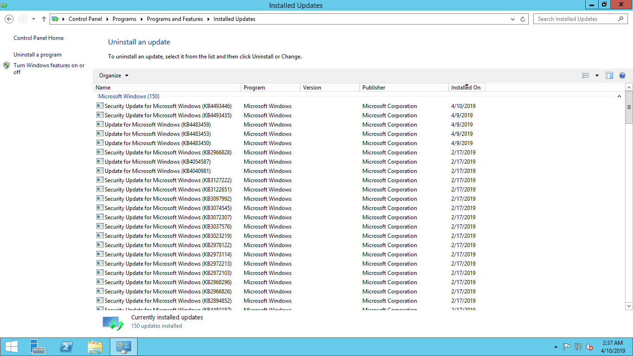
Task: Select Security Update for Microsoft Windows (KB3037576)
Action: pos(168,227)
